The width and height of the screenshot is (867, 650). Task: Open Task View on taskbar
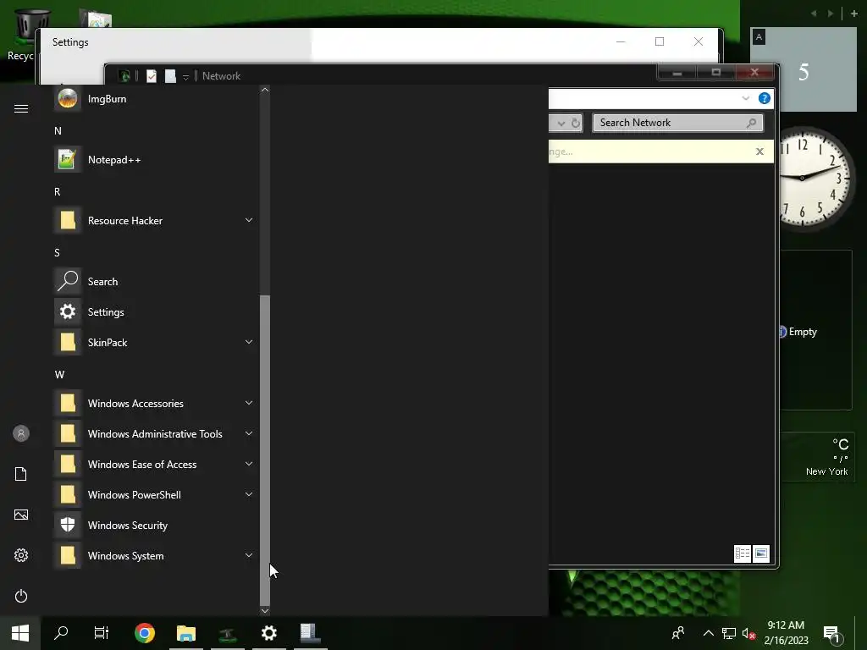102,633
